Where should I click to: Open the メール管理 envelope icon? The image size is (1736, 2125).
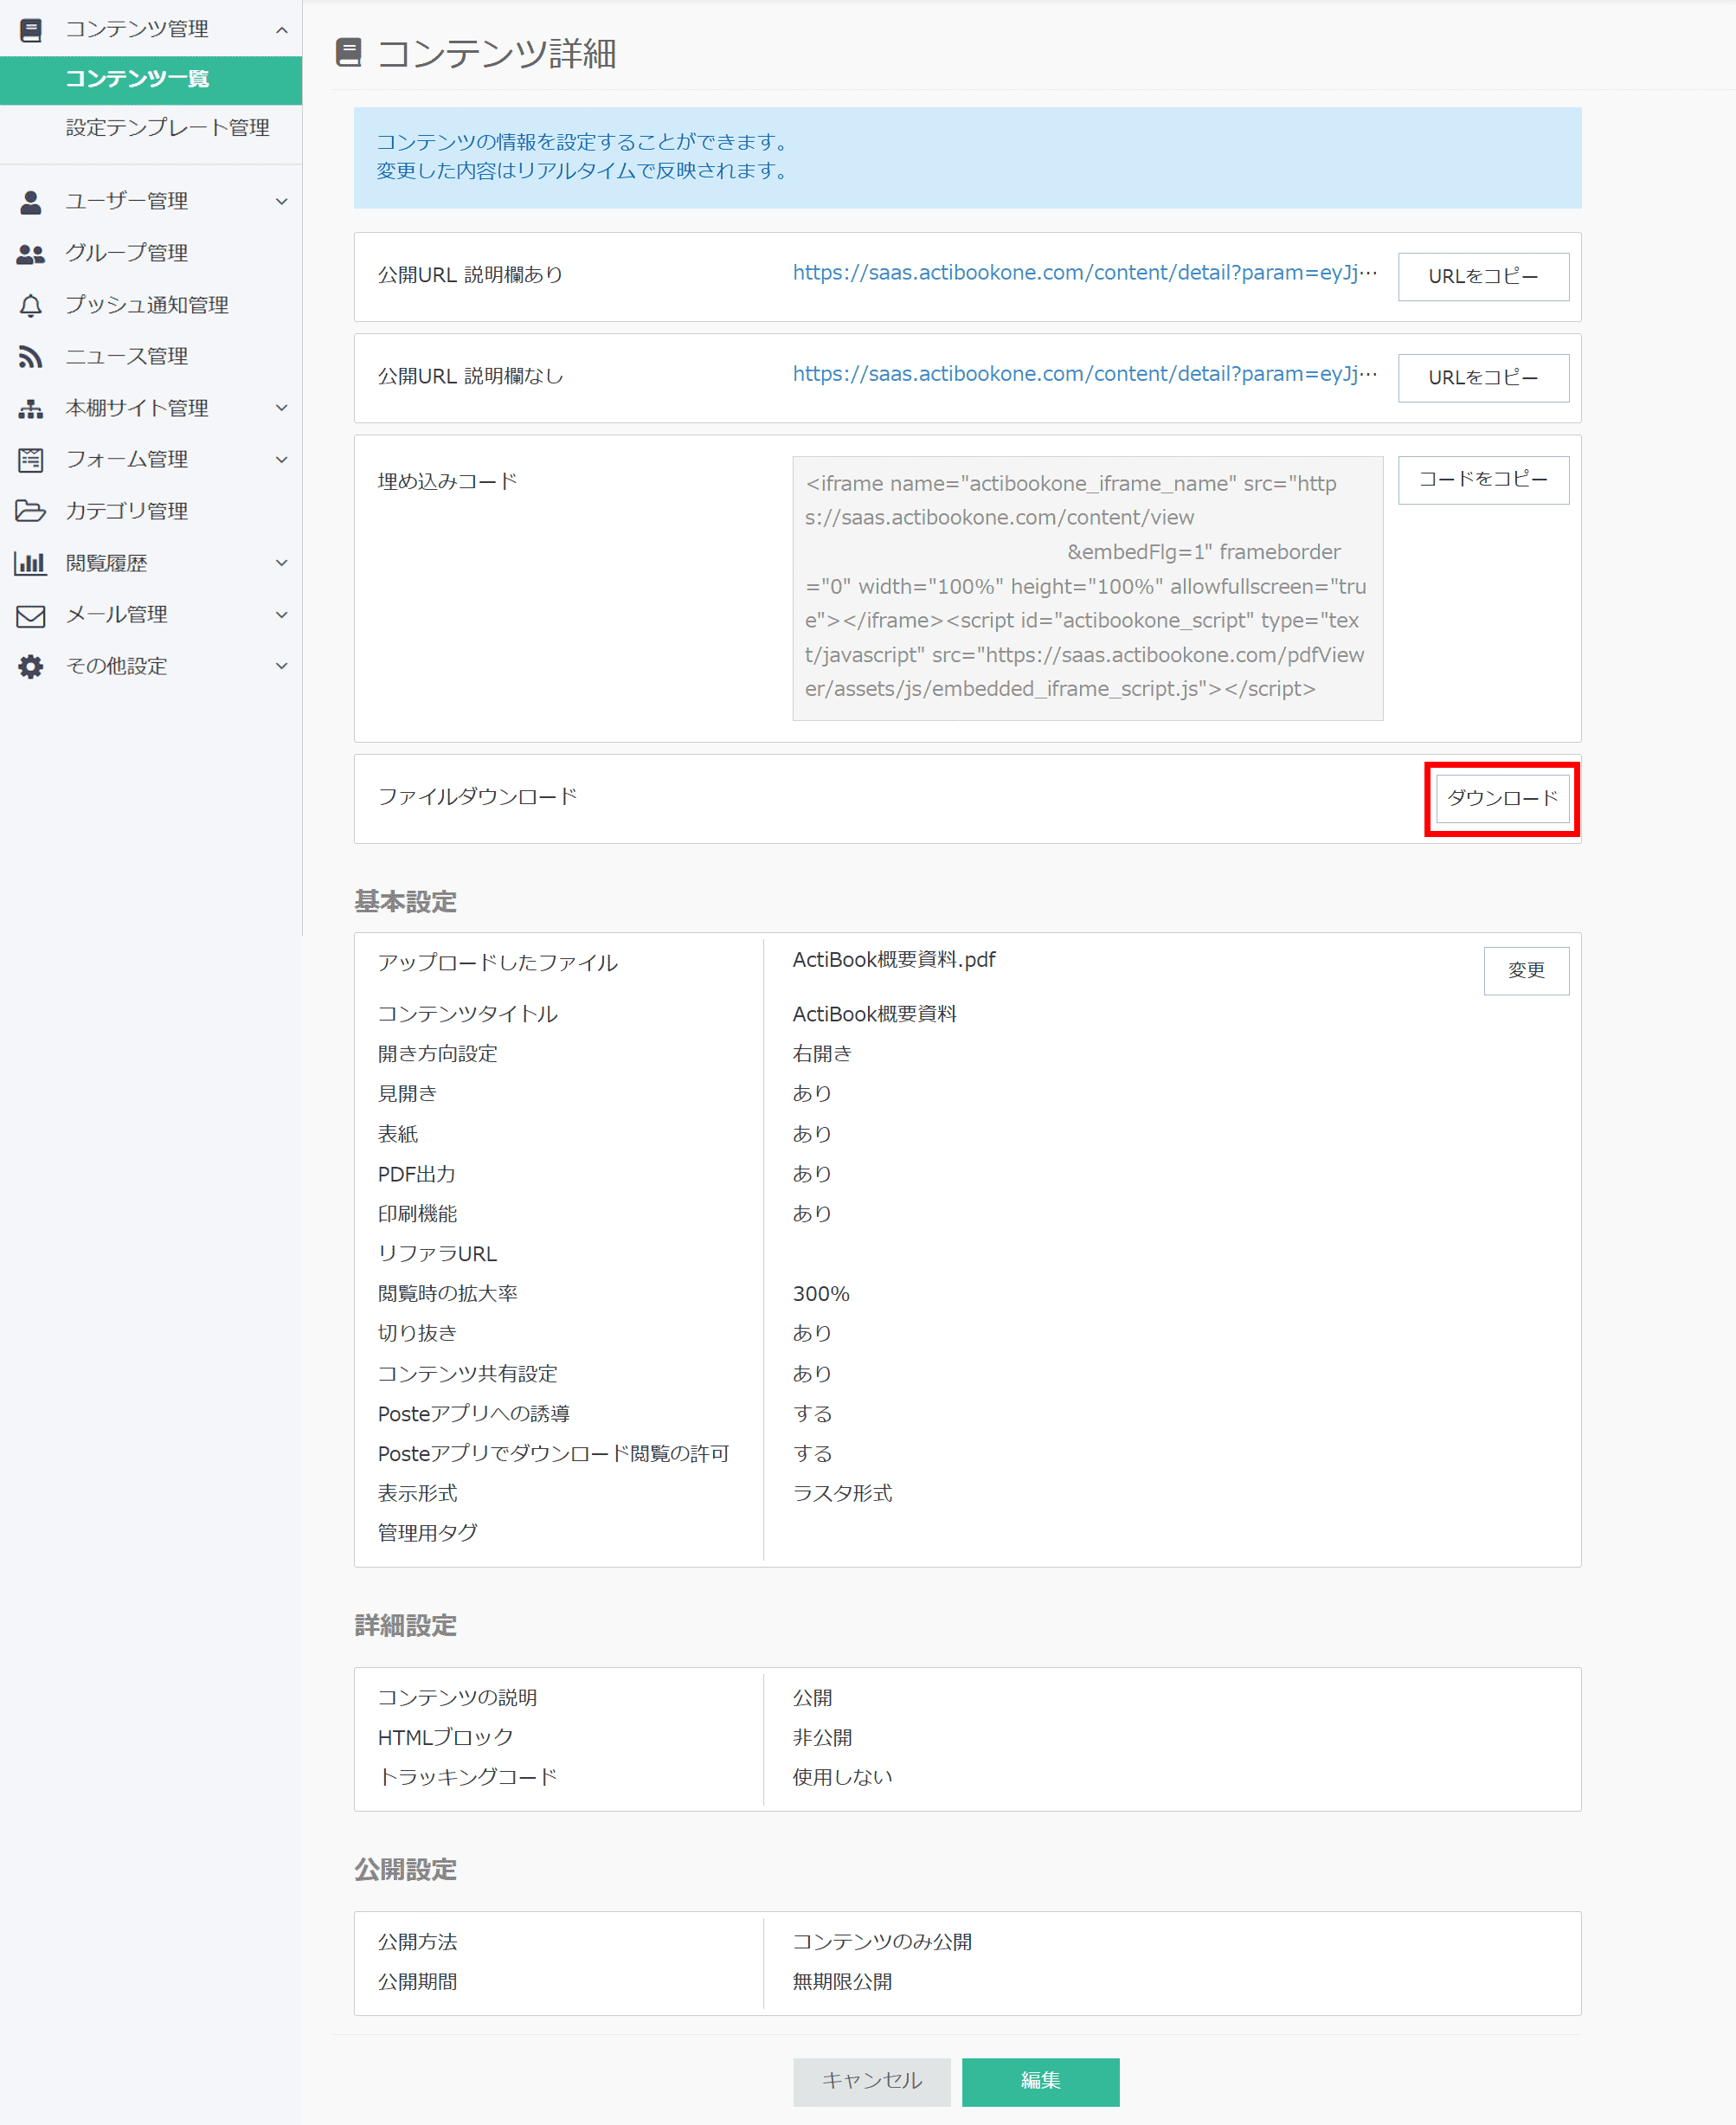click(30, 615)
